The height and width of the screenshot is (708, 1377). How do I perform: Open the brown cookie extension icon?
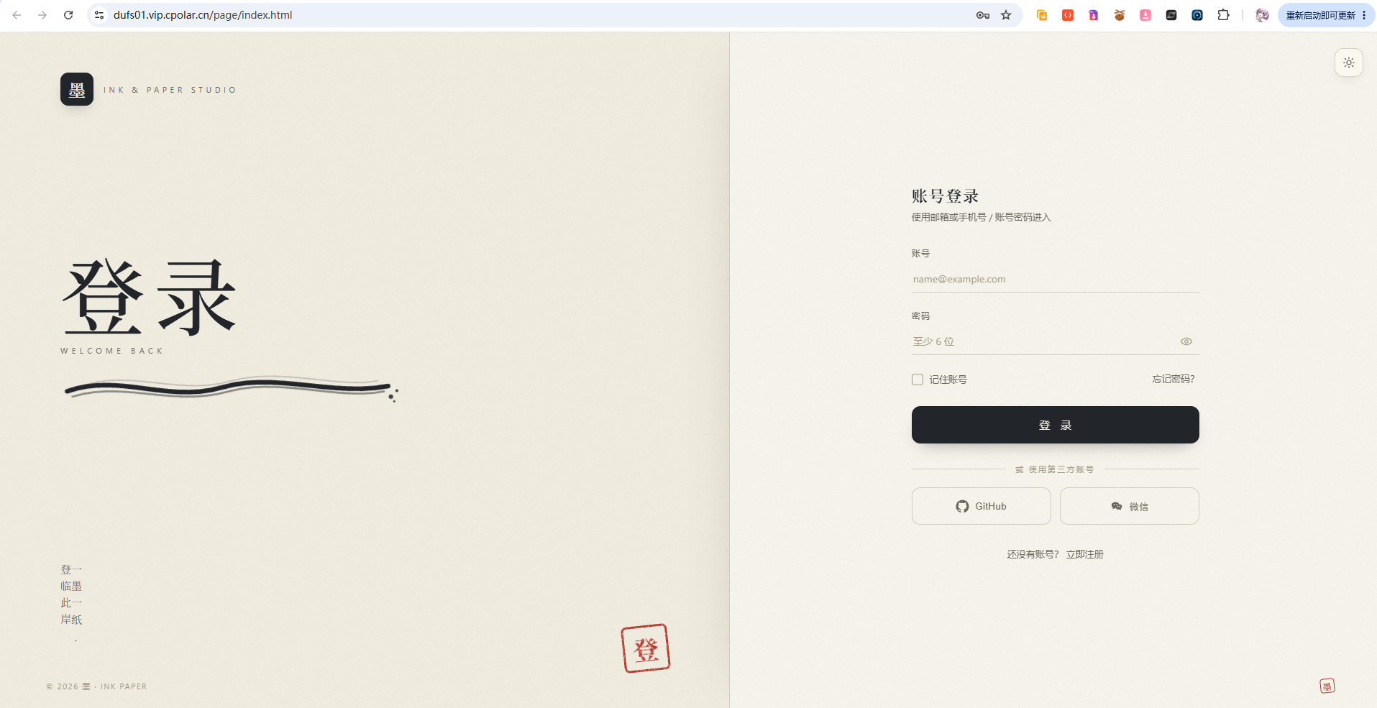click(x=1120, y=15)
